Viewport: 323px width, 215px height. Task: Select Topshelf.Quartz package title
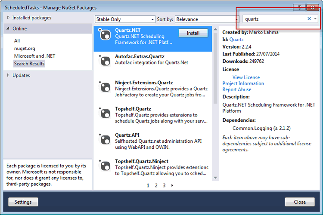(133, 109)
